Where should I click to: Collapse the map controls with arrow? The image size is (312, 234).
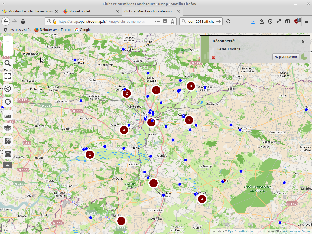coord(8,165)
